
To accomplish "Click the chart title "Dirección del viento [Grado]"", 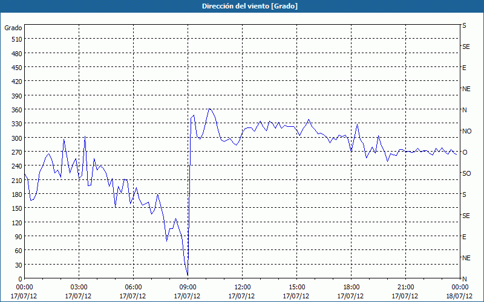I will [250, 6].
